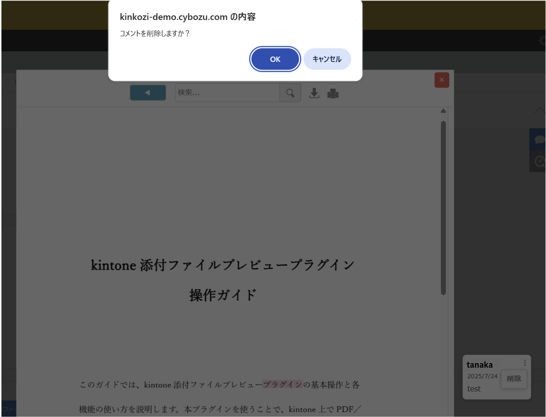Select 削除 from the comment menu
This screenshot has height=417, width=546.
(513, 379)
